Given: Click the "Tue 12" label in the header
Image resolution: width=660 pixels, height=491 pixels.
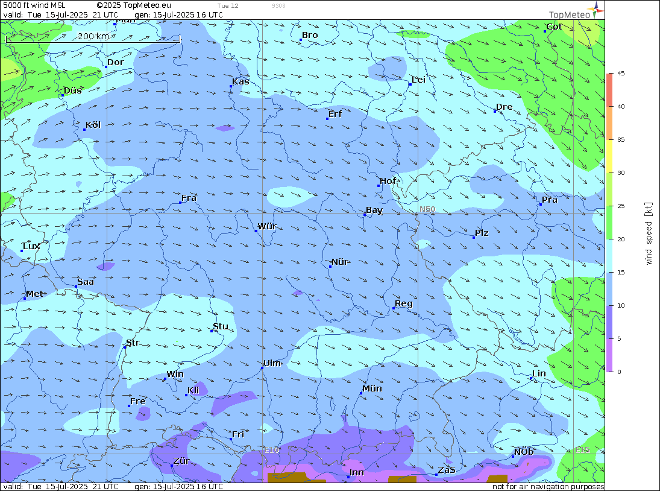Looking at the screenshot, I should (x=228, y=6).
